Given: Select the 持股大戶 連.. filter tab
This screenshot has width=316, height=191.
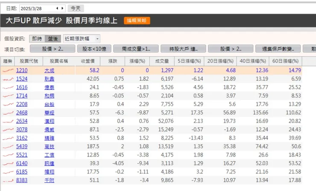Looking at the screenshot, I should pos(183,48).
